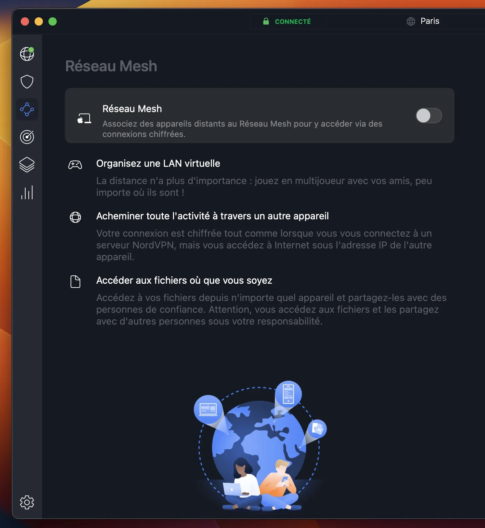Click the Réseau Mesh page title
The width and height of the screenshot is (485, 528).
point(111,66)
